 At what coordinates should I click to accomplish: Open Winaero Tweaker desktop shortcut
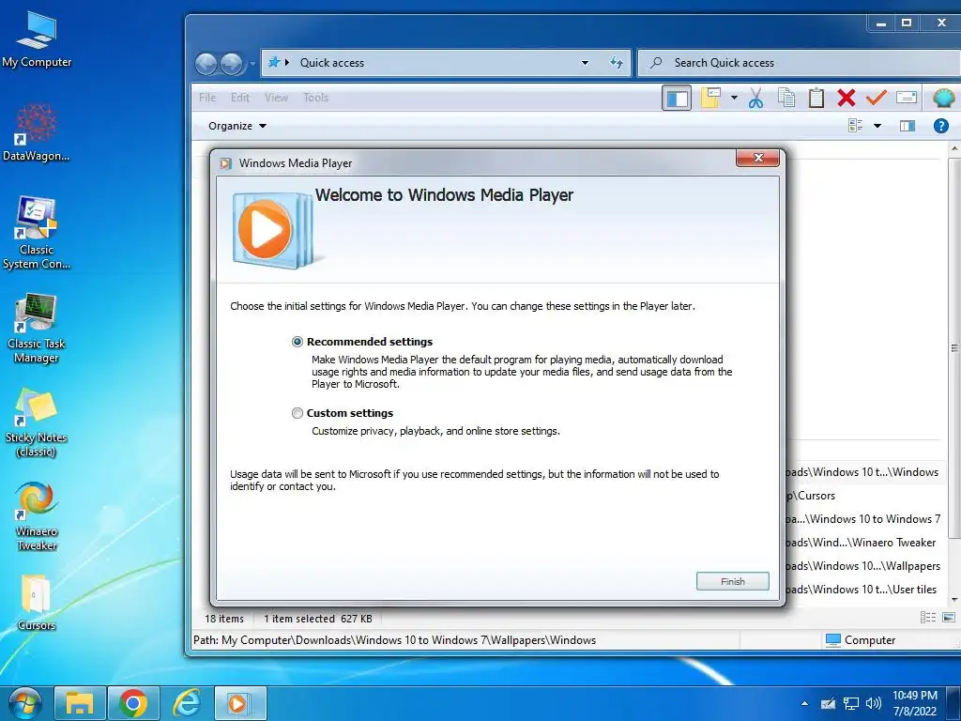37,517
